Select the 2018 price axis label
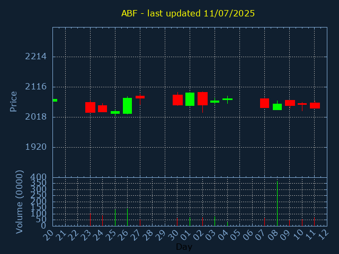 tap(36, 117)
